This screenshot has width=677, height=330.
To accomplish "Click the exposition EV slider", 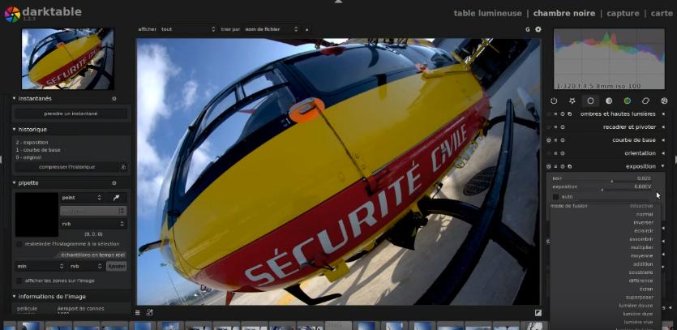I will click(602, 187).
